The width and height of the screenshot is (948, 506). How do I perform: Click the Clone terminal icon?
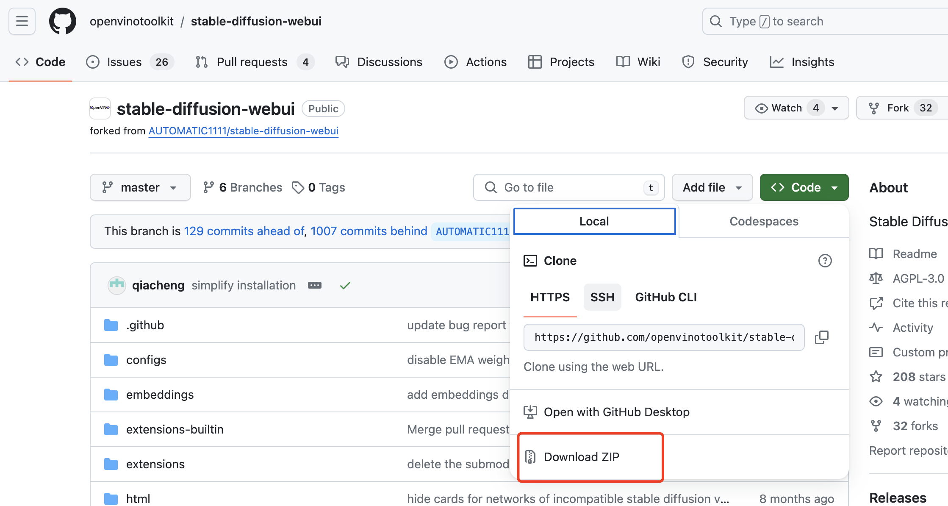pyautogui.click(x=530, y=261)
